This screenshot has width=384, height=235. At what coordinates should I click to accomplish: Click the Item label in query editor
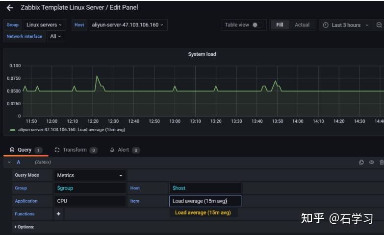point(135,201)
